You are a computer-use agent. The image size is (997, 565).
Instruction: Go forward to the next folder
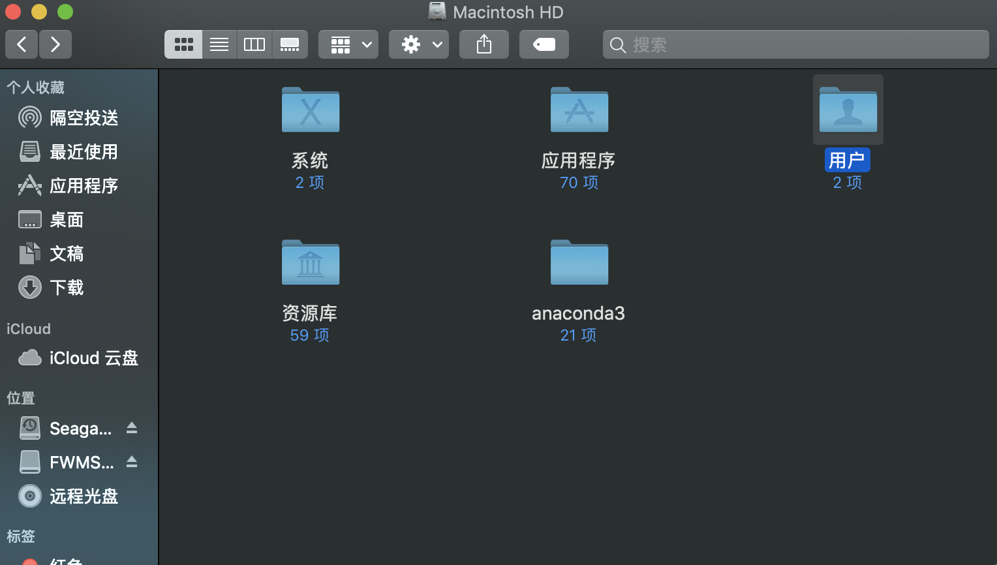(55, 44)
